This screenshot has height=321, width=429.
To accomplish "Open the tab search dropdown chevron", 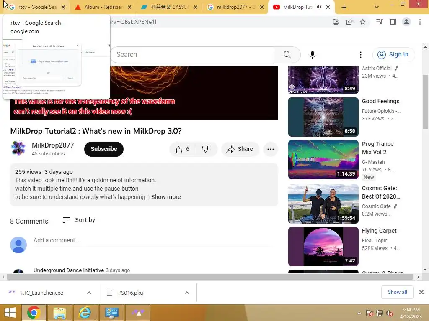I will click(377, 8).
